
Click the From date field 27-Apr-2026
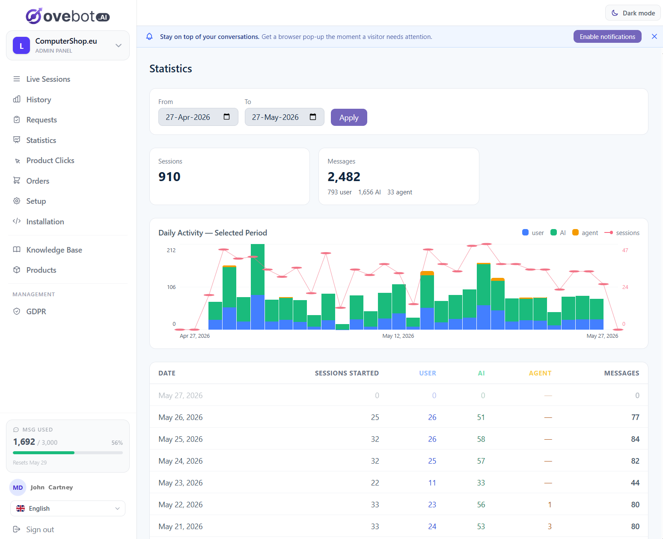coord(198,117)
